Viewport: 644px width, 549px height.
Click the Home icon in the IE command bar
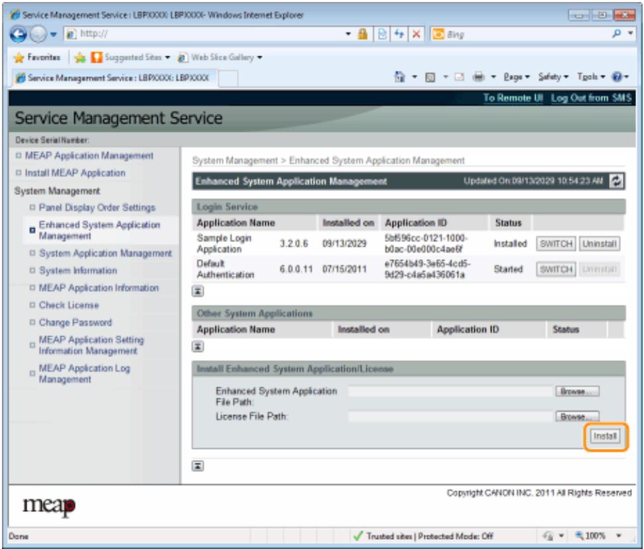[x=400, y=77]
